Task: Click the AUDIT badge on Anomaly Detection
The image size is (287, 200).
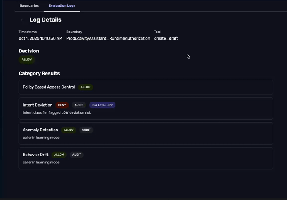Action: pyautogui.click(x=86, y=130)
